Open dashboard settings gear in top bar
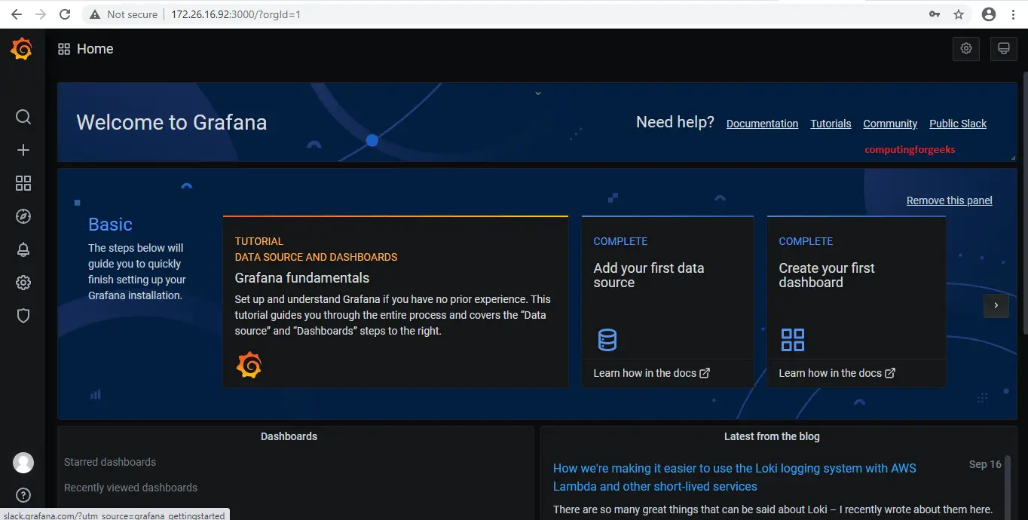This screenshot has width=1028, height=520. 965,48
